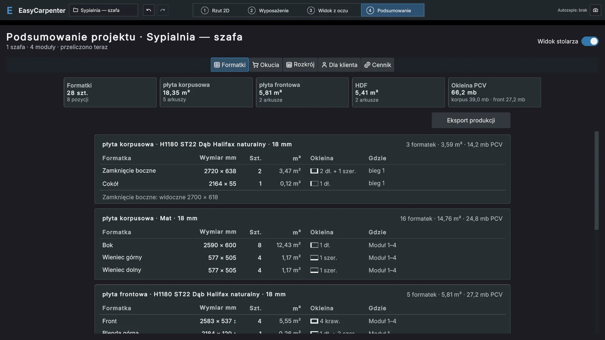This screenshot has width=605, height=340.
Task: Click the płyta korpusowa 18,35 m² card
Action: pyautogui.click(x=206, y=93)
